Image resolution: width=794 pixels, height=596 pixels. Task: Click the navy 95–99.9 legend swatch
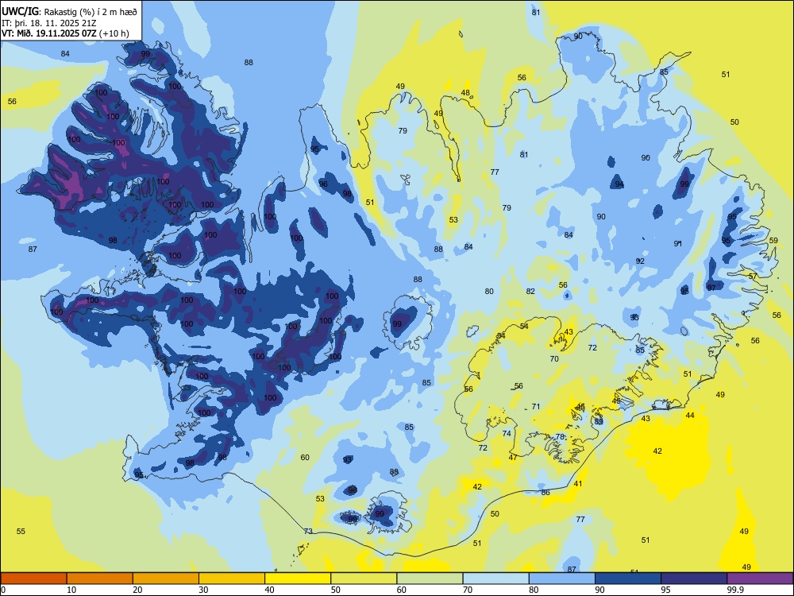pyautogui.click(x=694, y=579)
